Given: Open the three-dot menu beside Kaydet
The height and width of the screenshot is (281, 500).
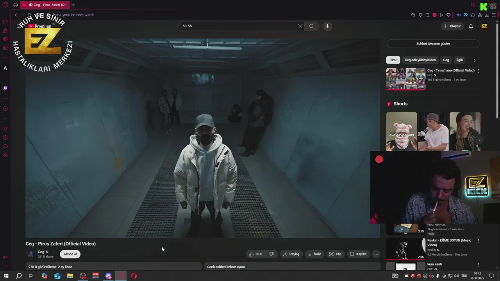Looking at the screenshot, I should click(x=376, y=254).
